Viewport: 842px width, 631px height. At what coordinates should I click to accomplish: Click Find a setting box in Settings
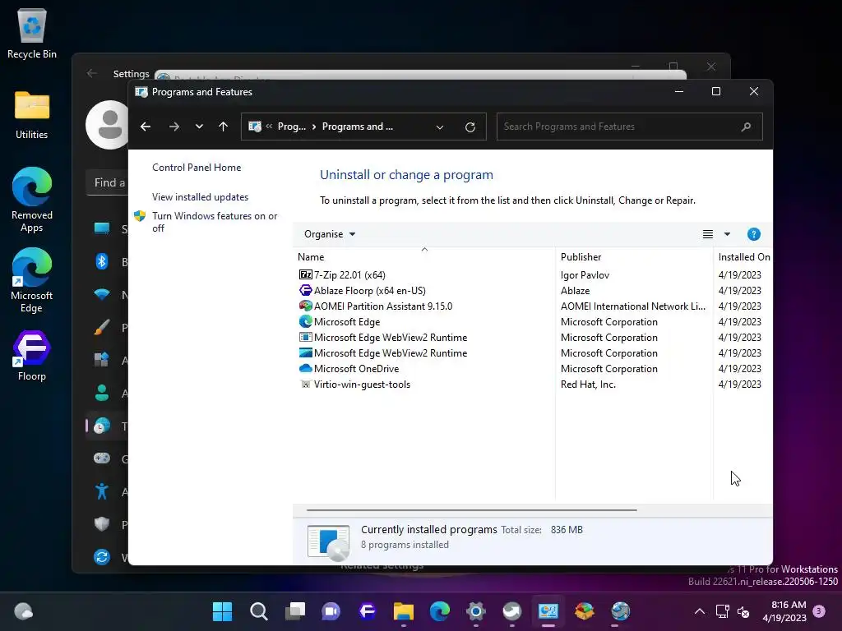(108, 183)
